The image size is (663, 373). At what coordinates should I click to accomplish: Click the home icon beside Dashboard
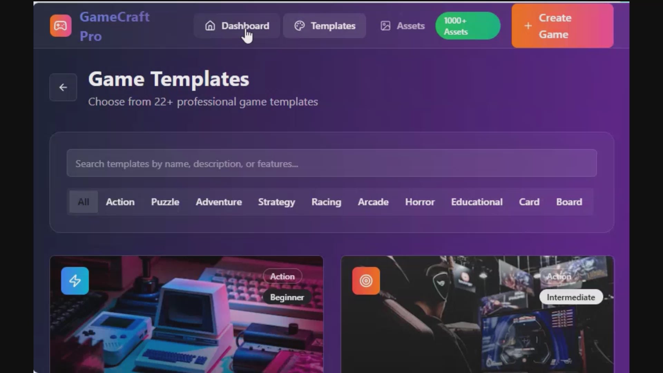pos(210,26)
